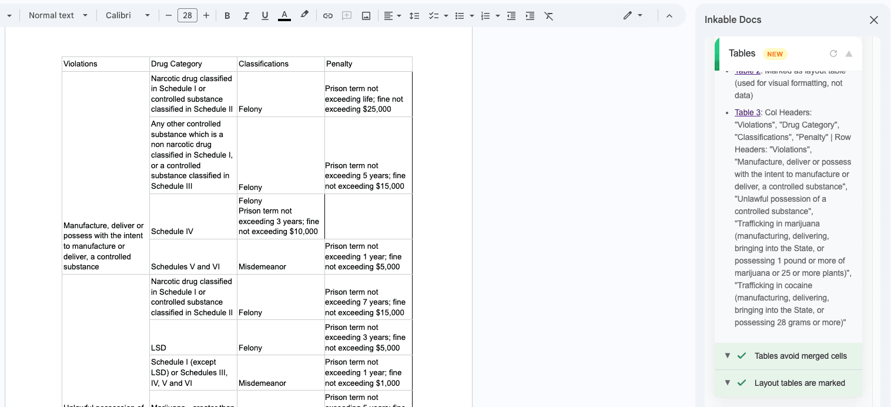Decrease the indent
891x407 pixels.
tap(511, 16)
